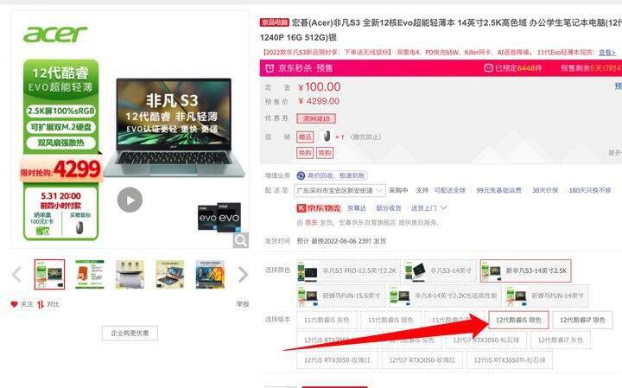Click the 30天价保 link
Screen dimensions: 622x388
pyautogui.click(x=545, y=190)
